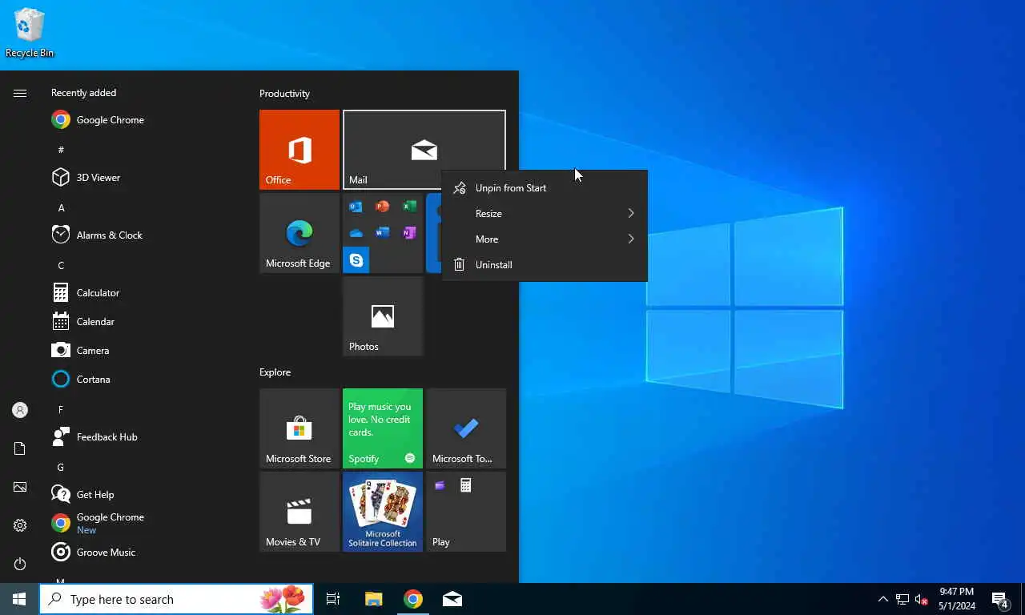Image resolution: width=1025 pixels, height=615 pixels.
Task: Click the taskbar search box
Action: pyautogui.click(x=176, y=599)
